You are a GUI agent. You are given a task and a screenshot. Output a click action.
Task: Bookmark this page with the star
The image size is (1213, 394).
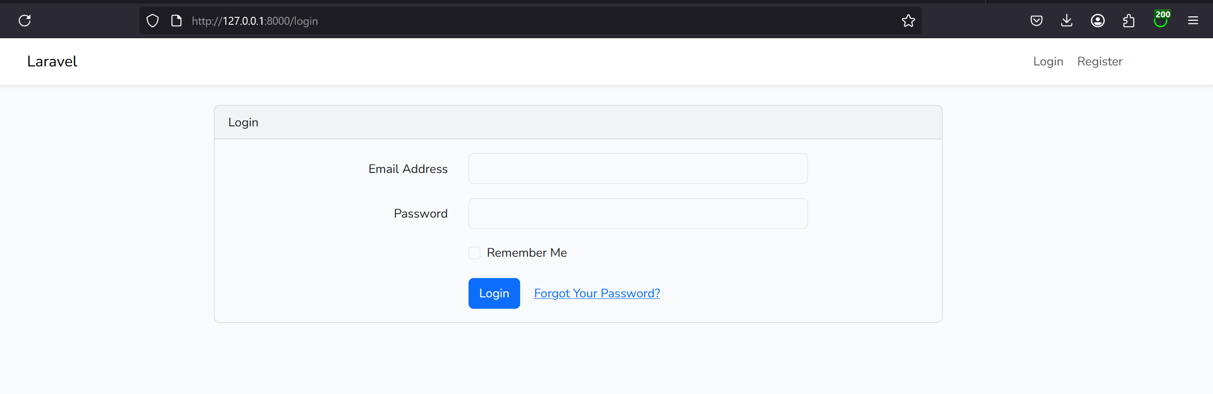click(908, 21)
